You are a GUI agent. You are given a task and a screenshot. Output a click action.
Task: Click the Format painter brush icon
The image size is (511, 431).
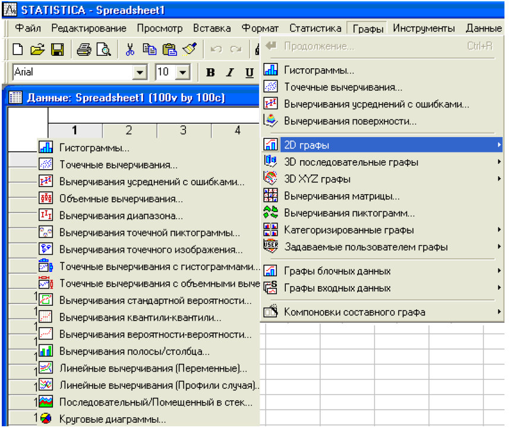pos(190,49)
